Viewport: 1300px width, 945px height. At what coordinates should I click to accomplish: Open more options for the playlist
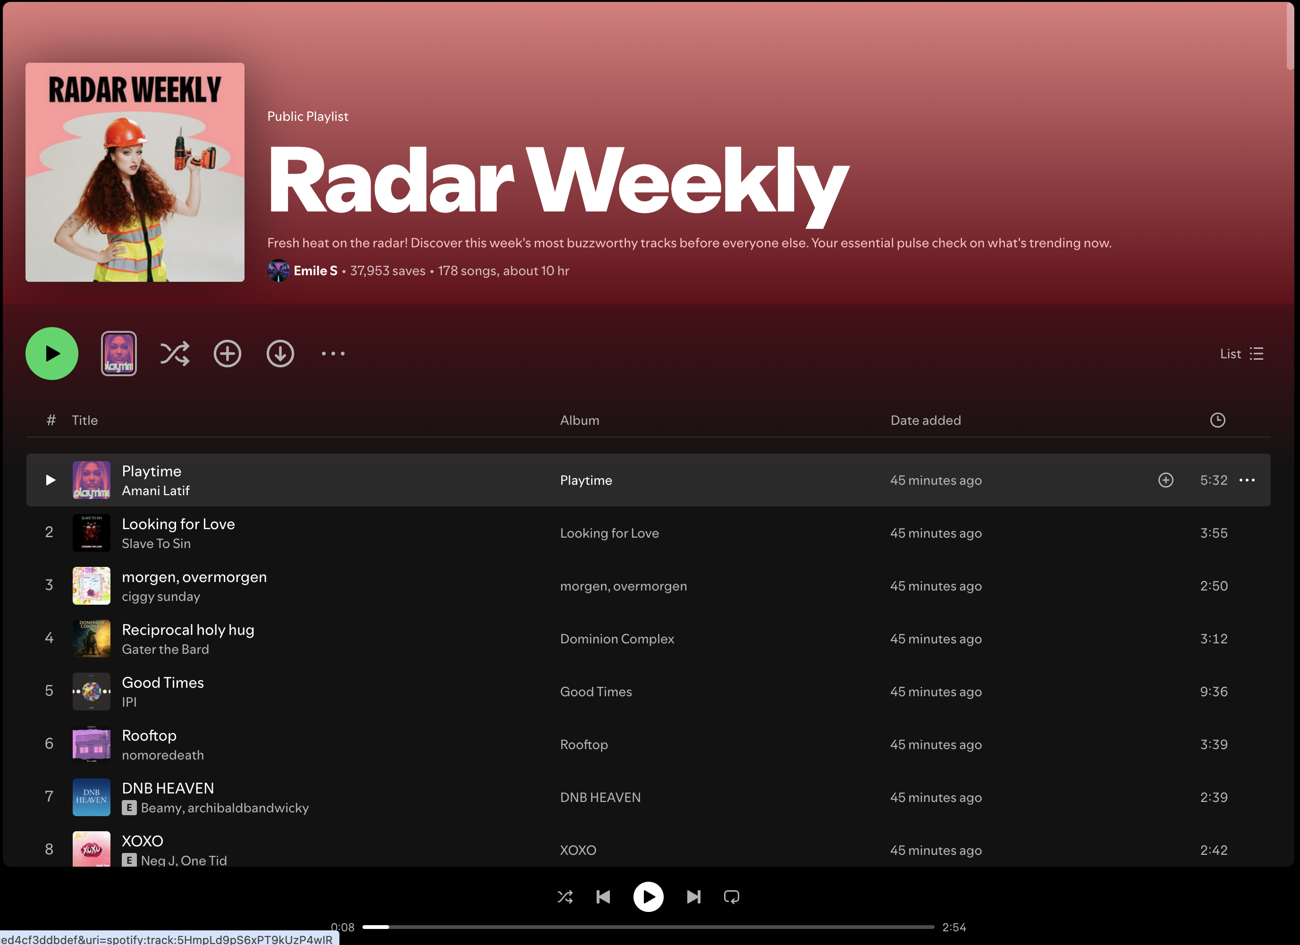click(x=333, y=354)
